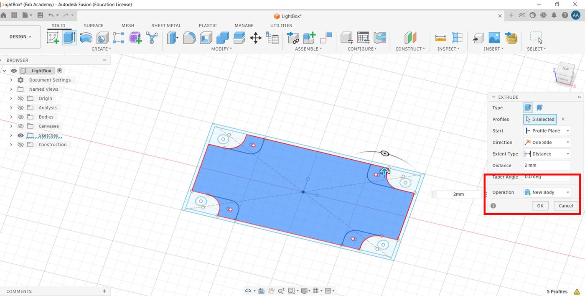
Task: Open the Data Panel grid icon
Action: coord(14,15)
